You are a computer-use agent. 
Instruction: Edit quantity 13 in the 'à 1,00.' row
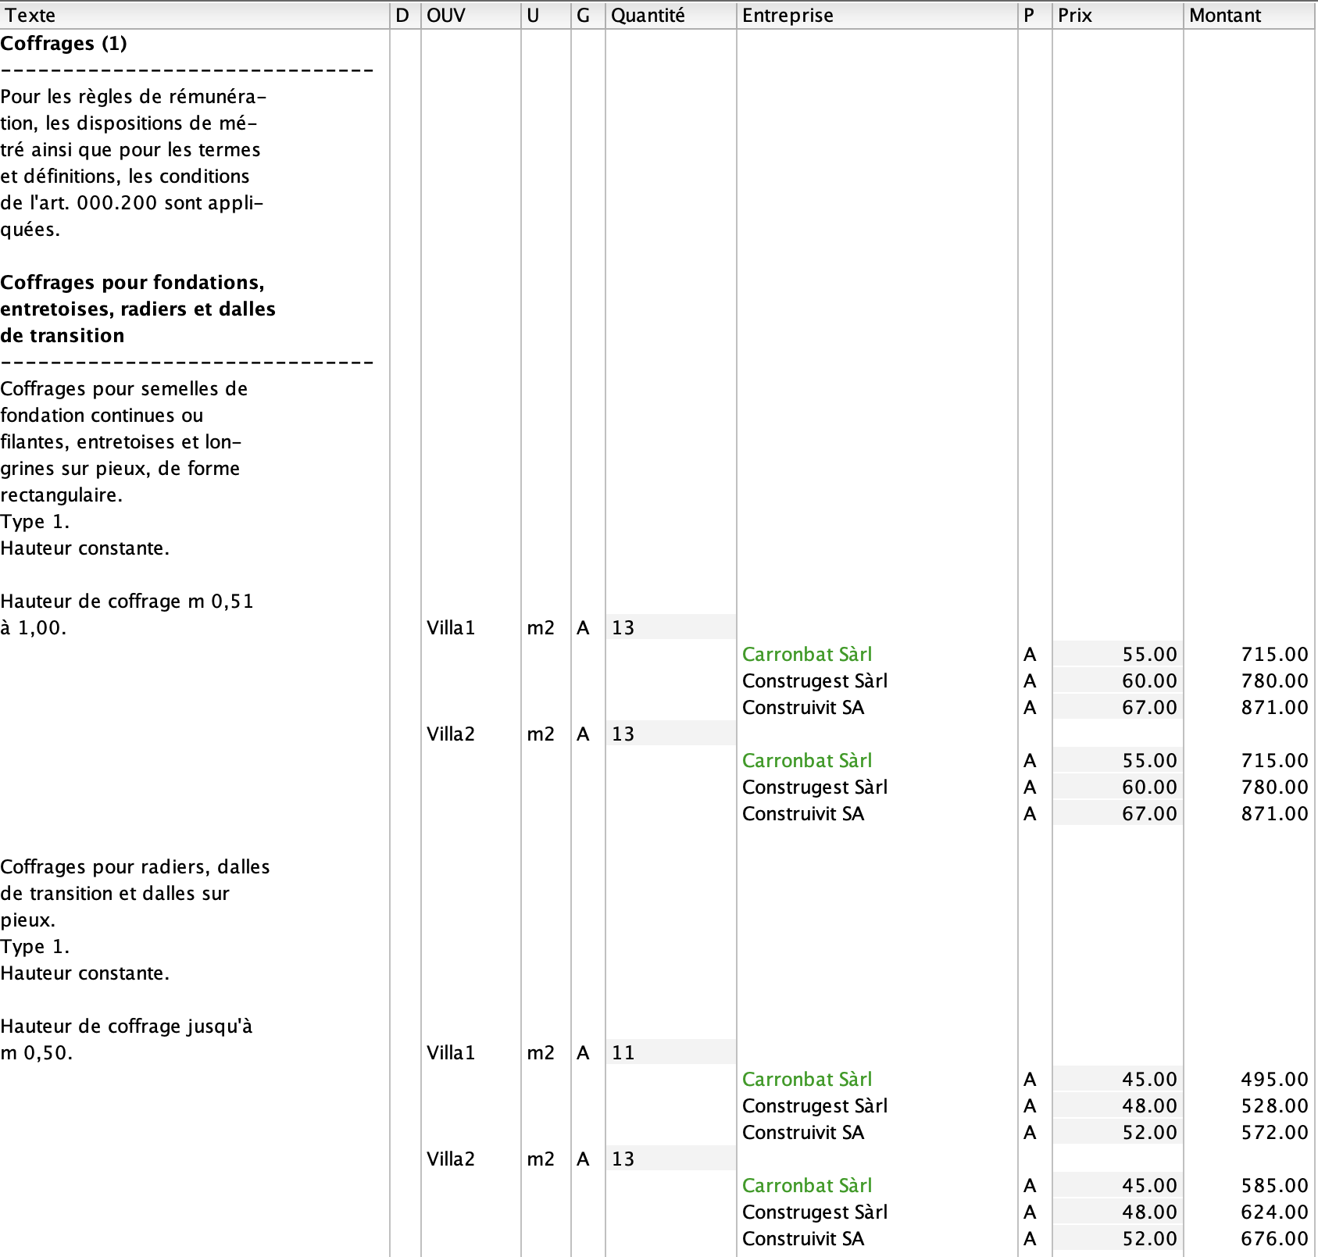(670, 627)
